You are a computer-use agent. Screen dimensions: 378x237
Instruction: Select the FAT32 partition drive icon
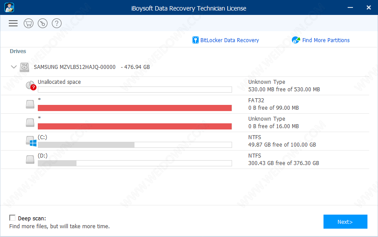click(30, 104)
